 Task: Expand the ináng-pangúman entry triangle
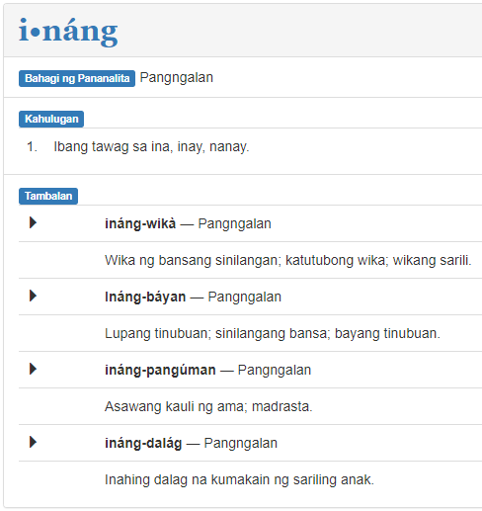coord(33,369)
